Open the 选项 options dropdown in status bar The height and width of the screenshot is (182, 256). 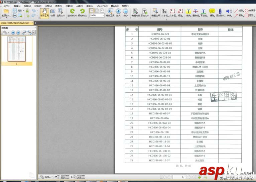click(x=47, y=177)
